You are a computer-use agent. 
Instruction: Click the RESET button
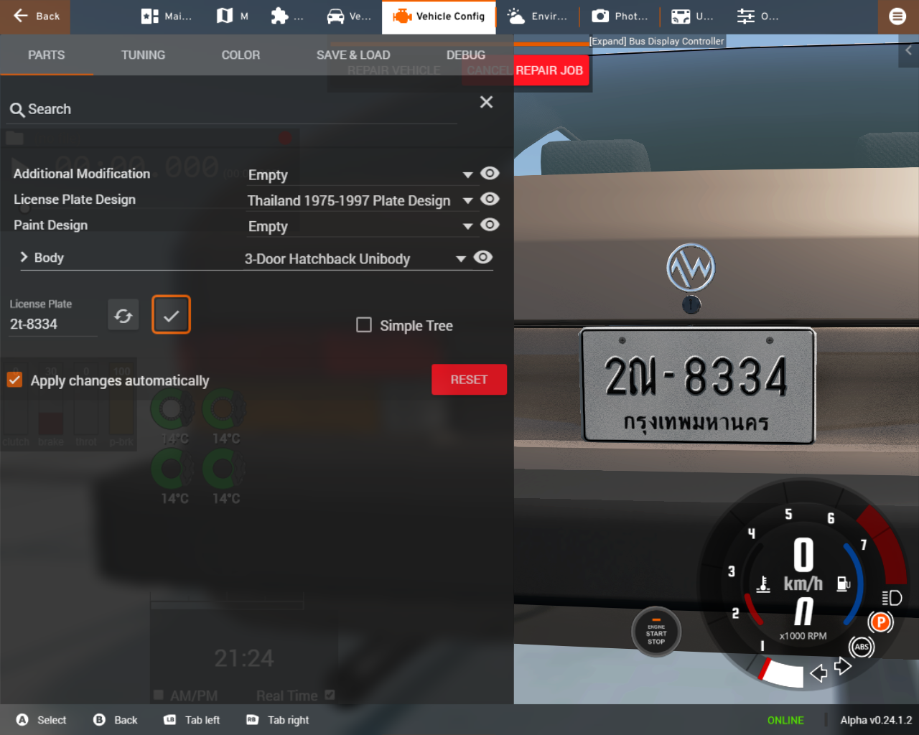(x=469, y=380)
